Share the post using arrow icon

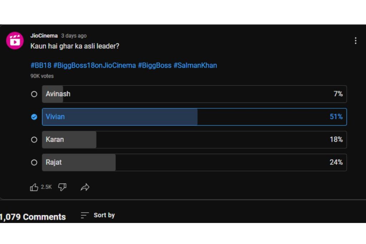tap(85, 187)
